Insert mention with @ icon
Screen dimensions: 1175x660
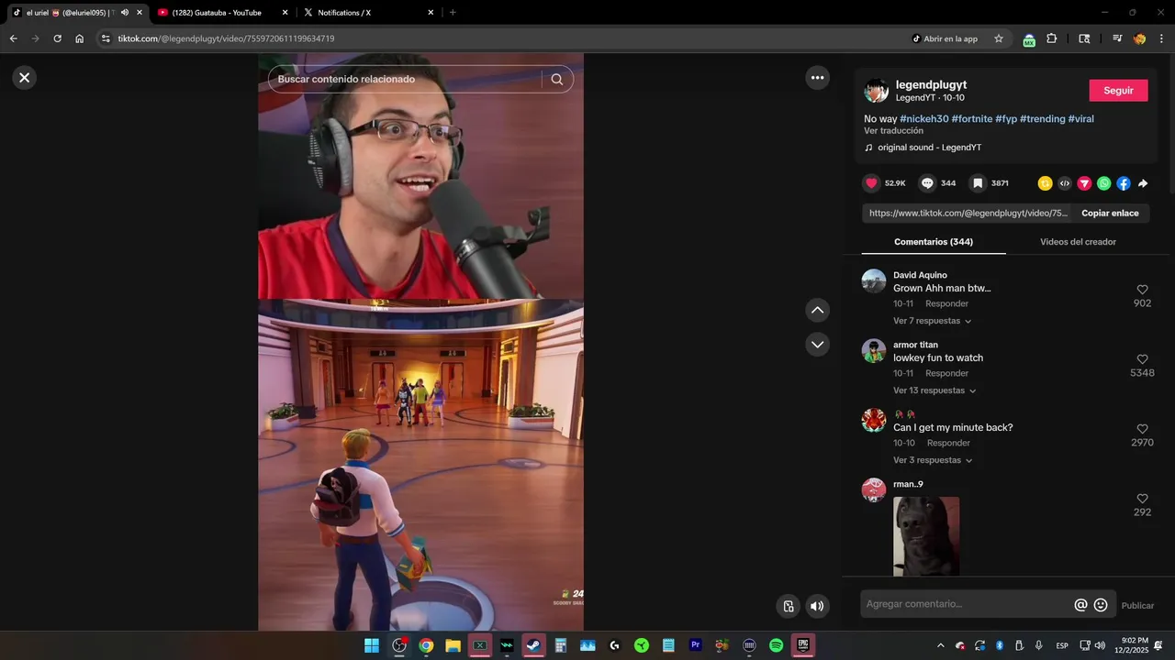(x=1080, y=605)
